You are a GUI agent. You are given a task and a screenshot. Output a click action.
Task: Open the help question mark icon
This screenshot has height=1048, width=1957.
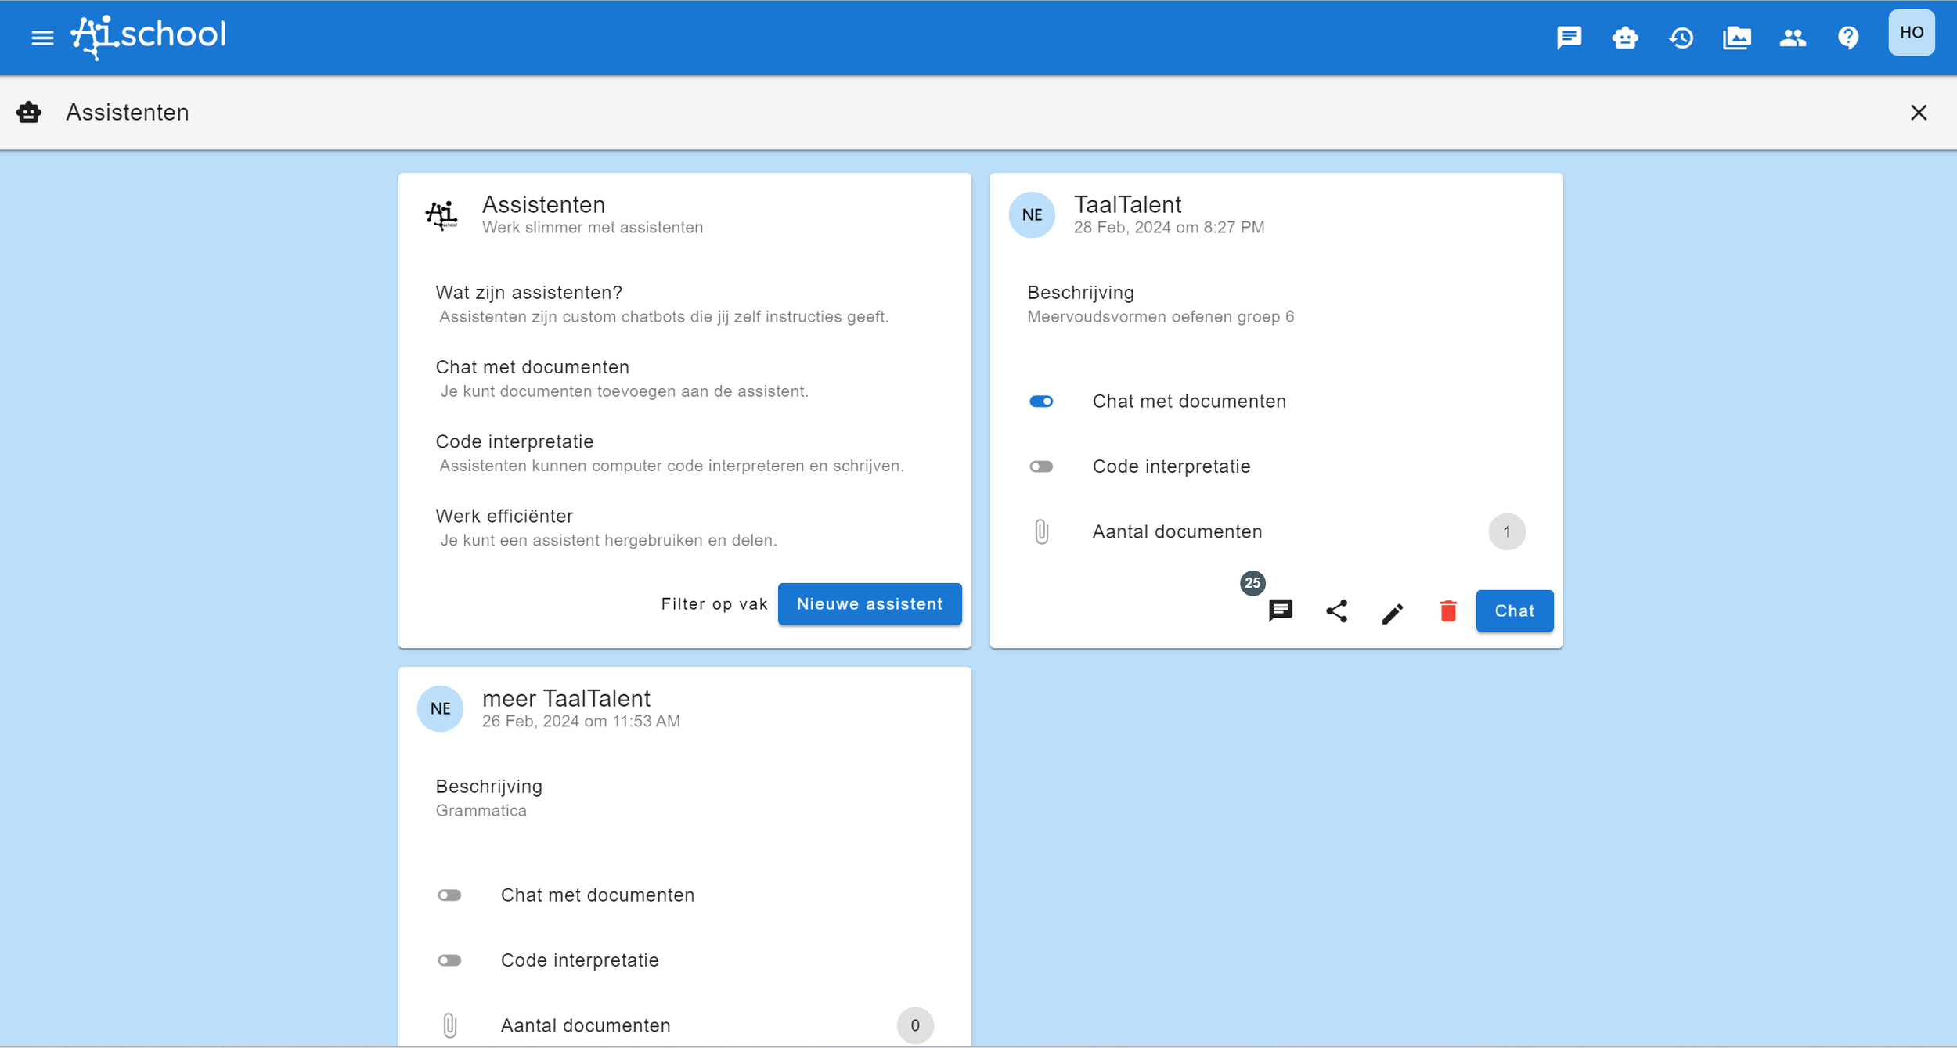coord(1848,38)
